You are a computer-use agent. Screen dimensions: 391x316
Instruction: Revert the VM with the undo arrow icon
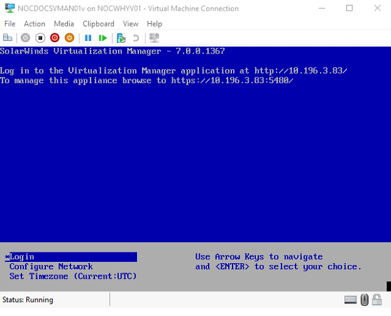[x=136, y=38]
